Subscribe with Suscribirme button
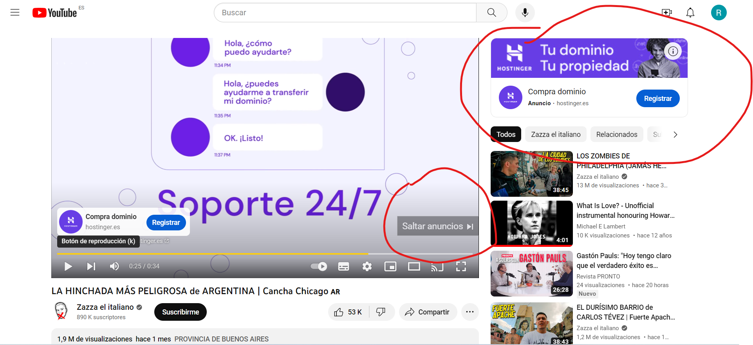This screenshot has height=345, width=753. point(181,312)
